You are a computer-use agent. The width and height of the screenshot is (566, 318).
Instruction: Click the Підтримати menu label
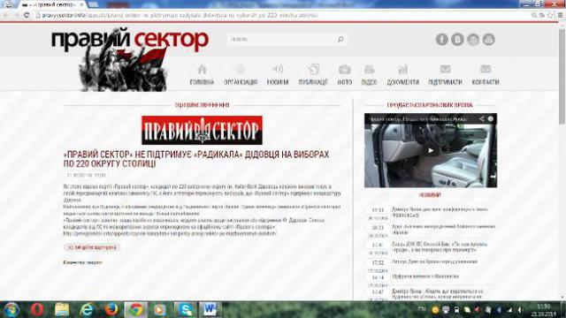point(445,82)
